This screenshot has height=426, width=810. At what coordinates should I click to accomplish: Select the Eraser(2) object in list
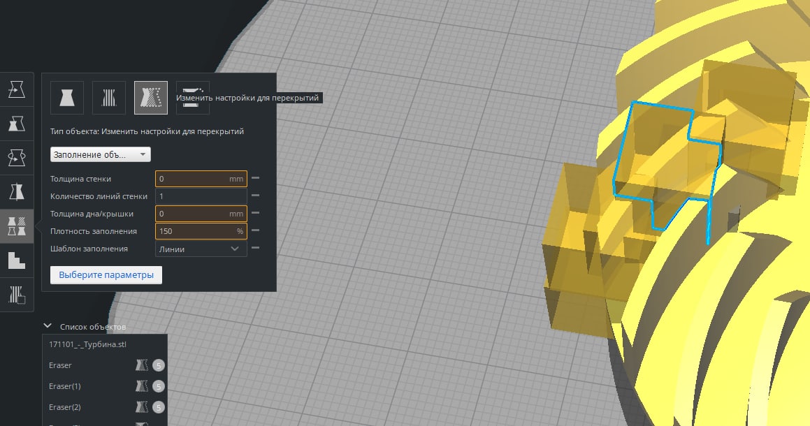65,407
